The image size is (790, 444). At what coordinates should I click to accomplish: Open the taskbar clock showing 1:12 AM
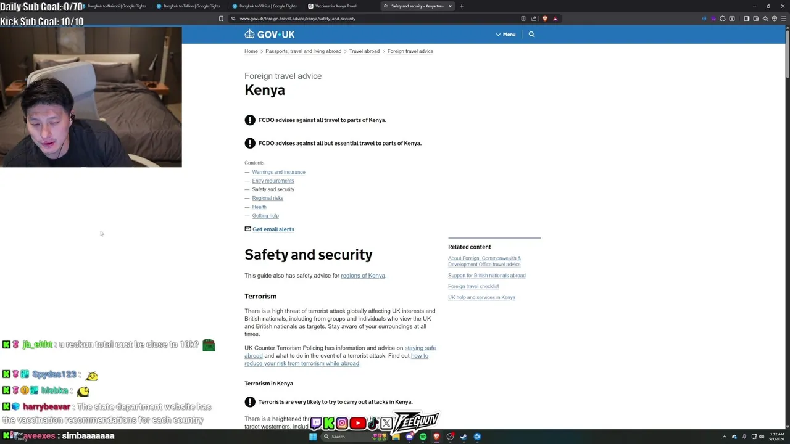click(x=776, y=437)
